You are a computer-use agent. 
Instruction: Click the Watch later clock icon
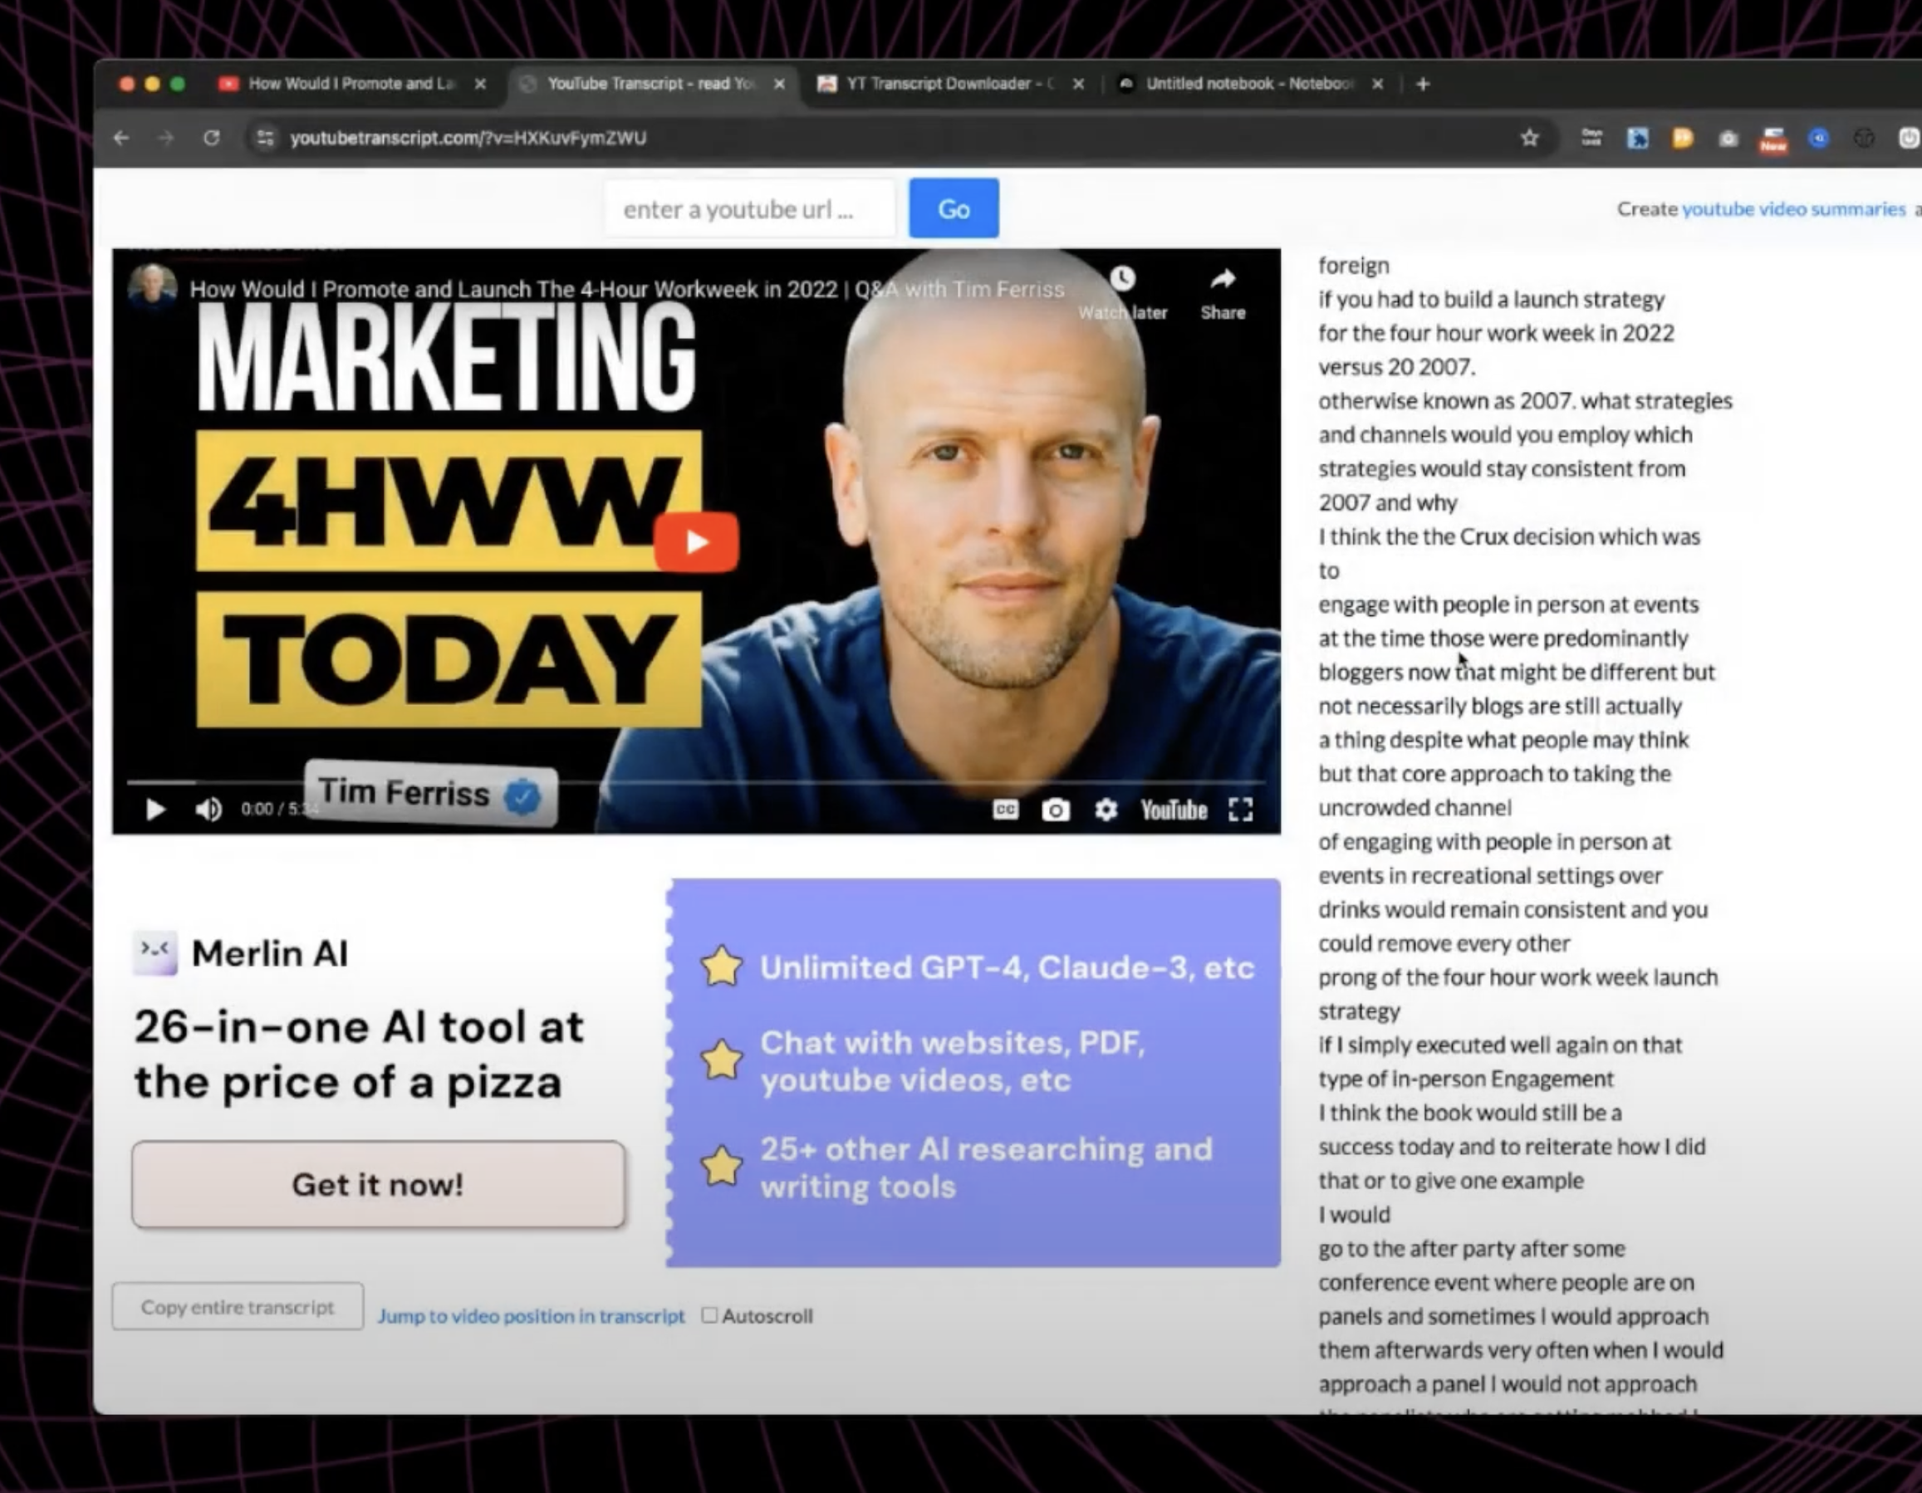(1122, 280)
